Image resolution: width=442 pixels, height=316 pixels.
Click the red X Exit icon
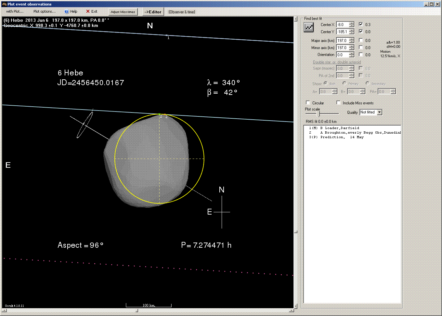88,11
